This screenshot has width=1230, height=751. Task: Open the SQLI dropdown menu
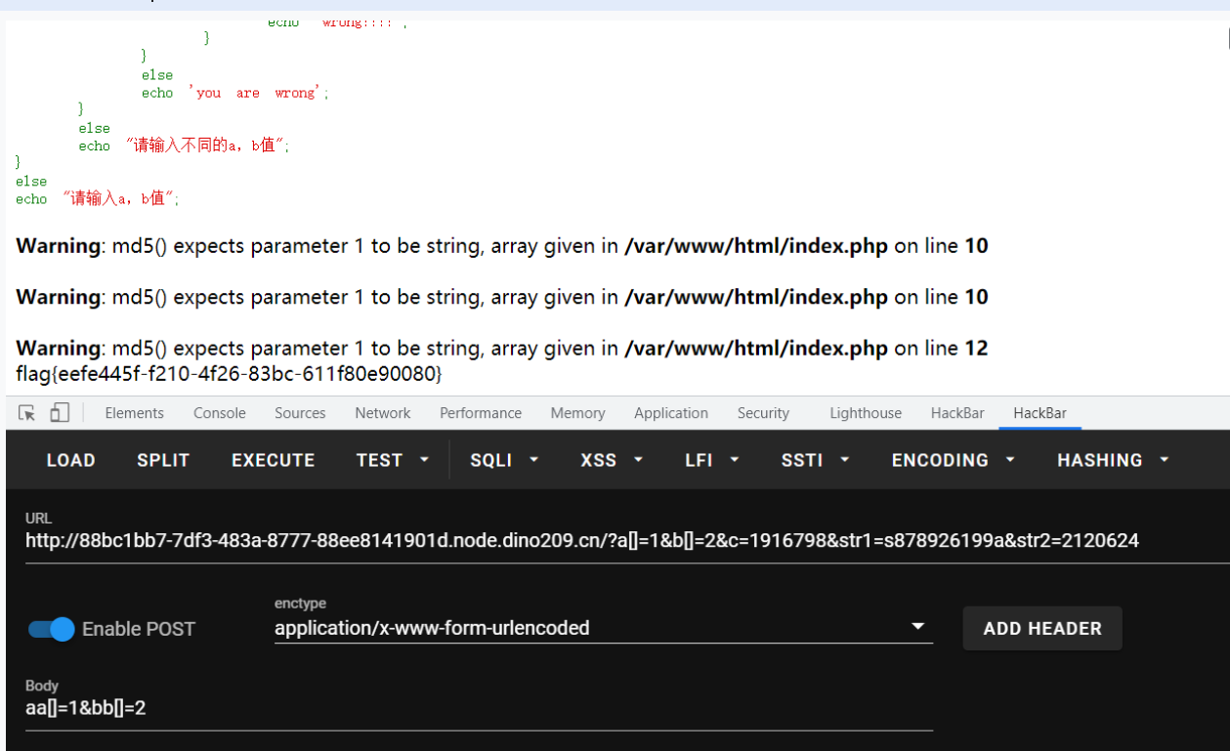(x=504, y=460)
